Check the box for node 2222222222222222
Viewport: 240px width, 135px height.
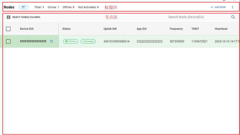(8, 41)
